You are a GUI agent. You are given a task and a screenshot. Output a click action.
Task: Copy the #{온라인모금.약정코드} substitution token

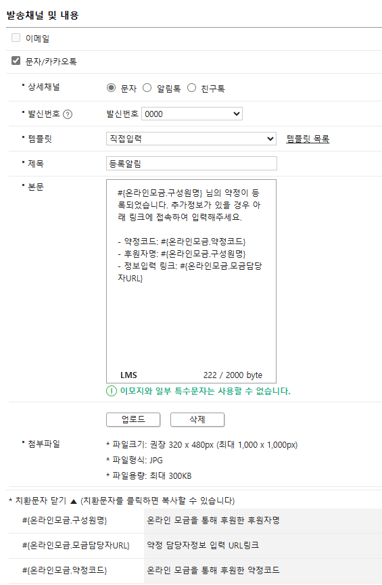[x=64, y=570]
